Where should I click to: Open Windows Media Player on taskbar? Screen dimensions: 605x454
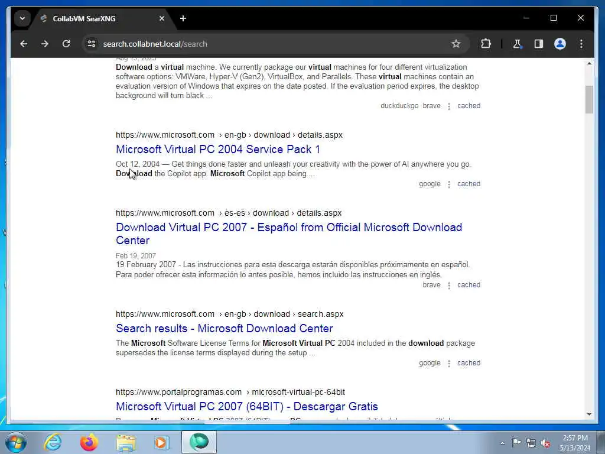[x=161, y=442]
